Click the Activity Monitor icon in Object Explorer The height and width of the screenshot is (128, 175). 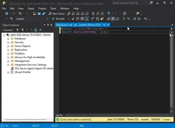click(x=41, y=30)
